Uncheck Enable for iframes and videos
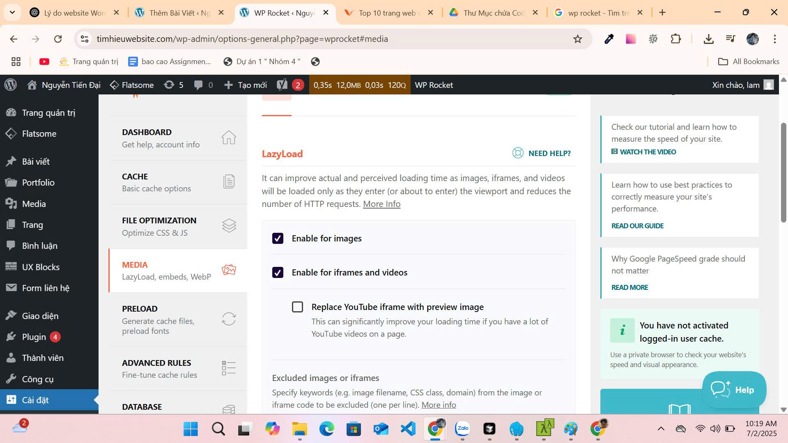This screenshot has width=788, height=443. click(x=278, y=273)
